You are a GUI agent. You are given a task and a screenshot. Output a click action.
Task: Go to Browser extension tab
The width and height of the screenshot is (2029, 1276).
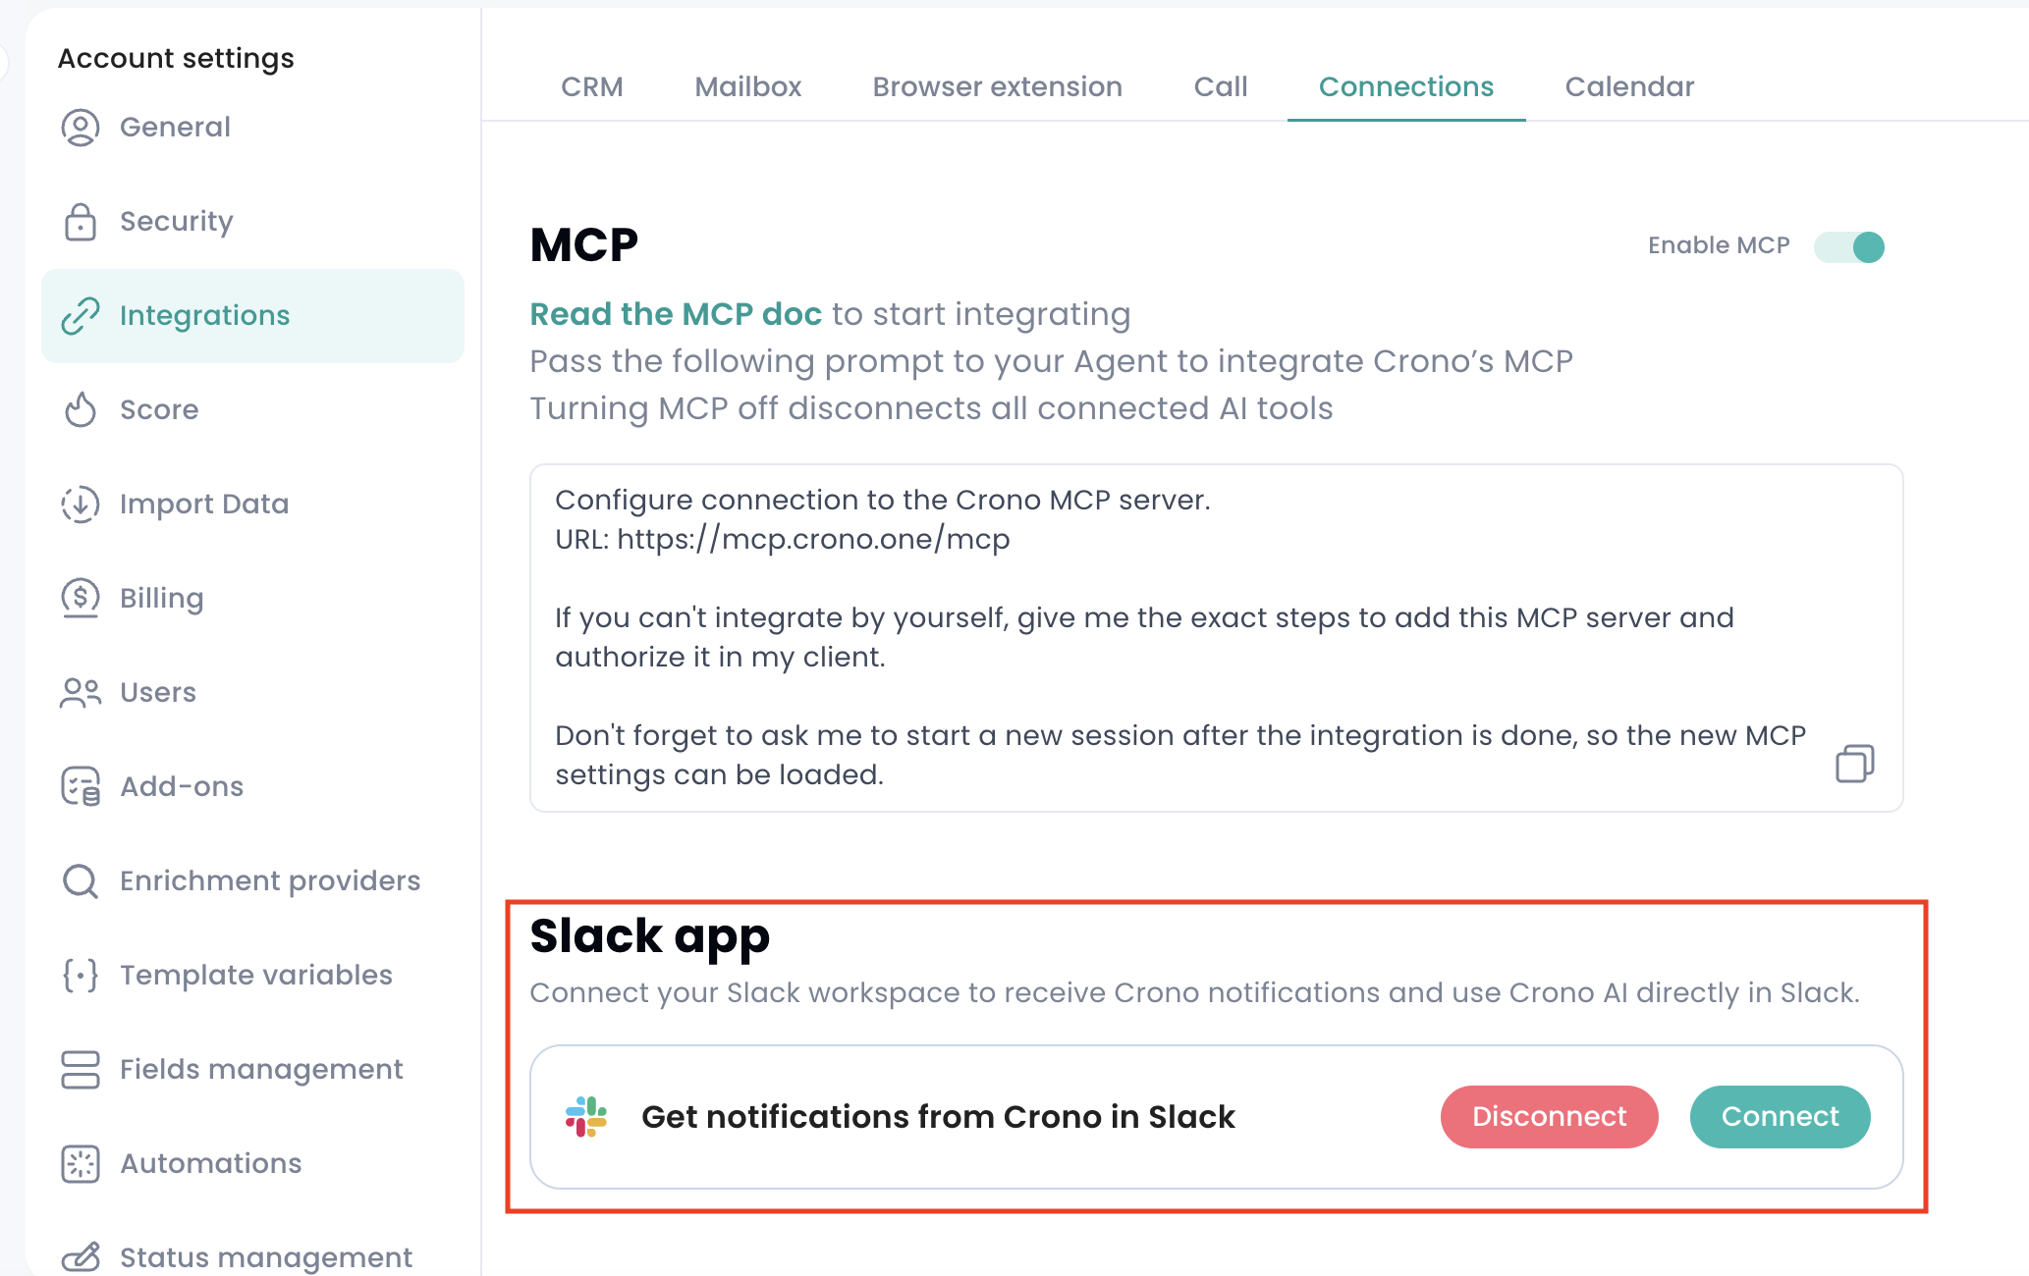pos(997,87)
